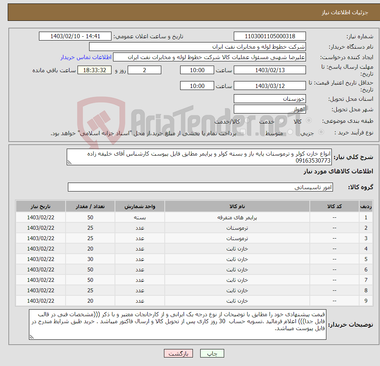Viewport: 380px width, 366px height.
Task: Click the response deadline date 1403/02/13
Action: 270,70
